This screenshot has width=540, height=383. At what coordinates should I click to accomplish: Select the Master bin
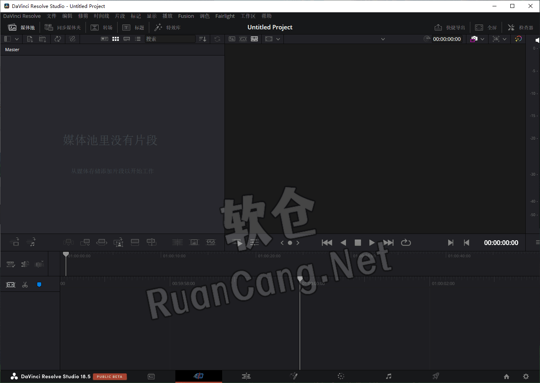(x=12, y=50)
